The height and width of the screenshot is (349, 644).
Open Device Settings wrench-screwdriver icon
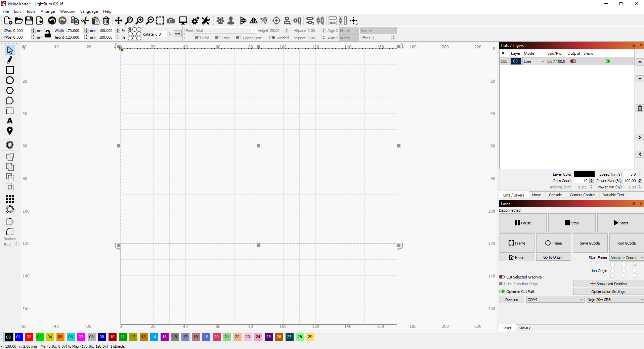coord(206,21)
